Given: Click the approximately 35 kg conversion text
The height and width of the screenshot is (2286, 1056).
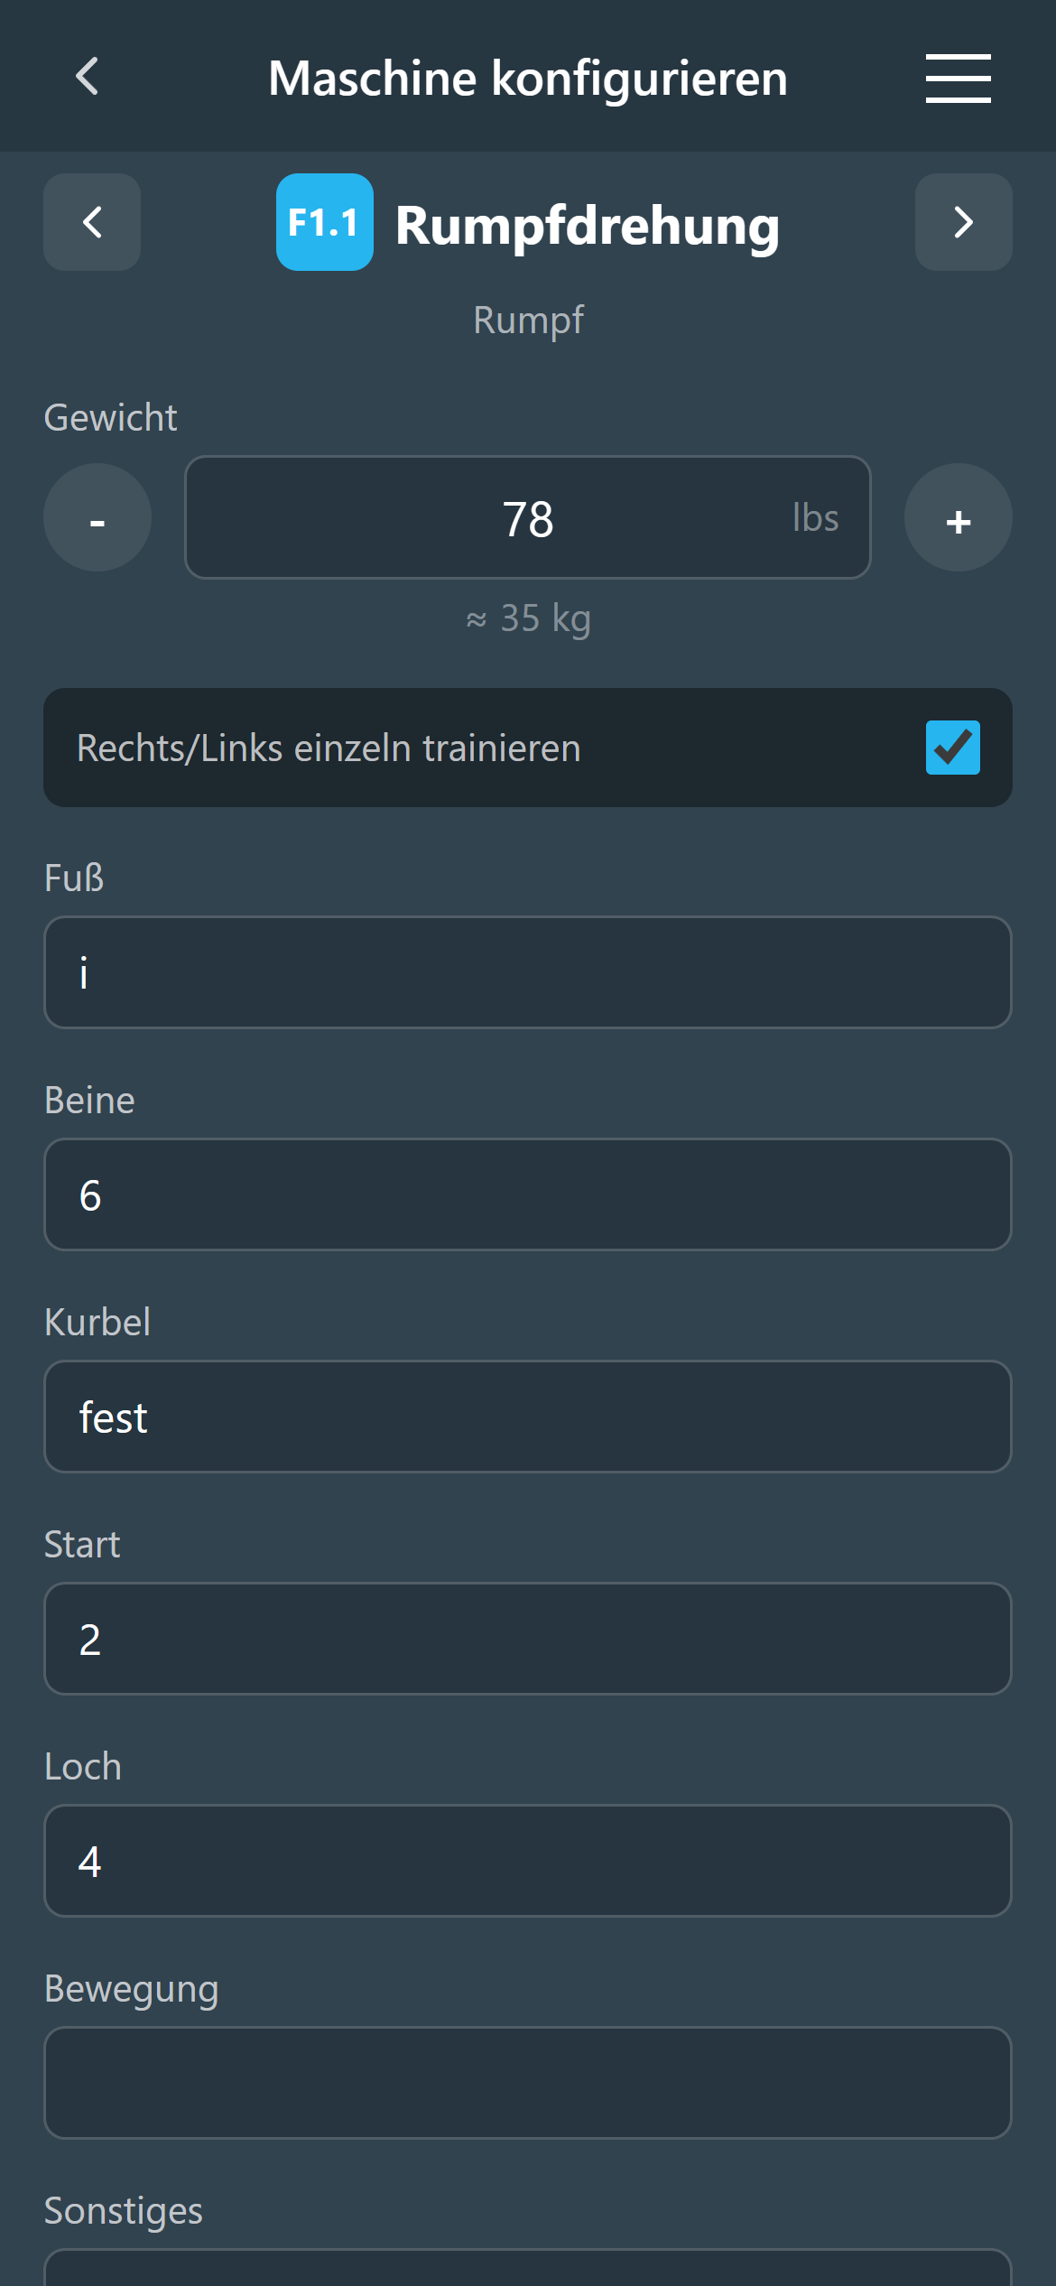Looking at the screenshot, I should click(528, 619).
